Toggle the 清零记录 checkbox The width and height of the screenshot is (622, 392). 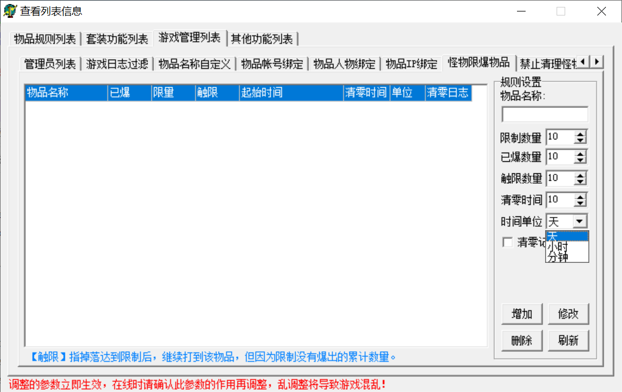[507, 242]
